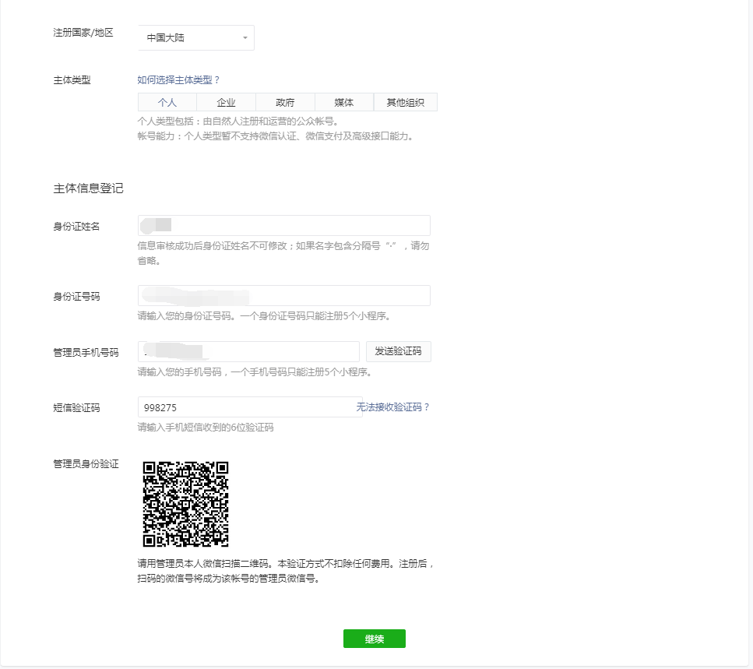The width and height of the screenshot is (753, 669).
Task: Click the 管理员手机号码 label
Action: [86, 353]
